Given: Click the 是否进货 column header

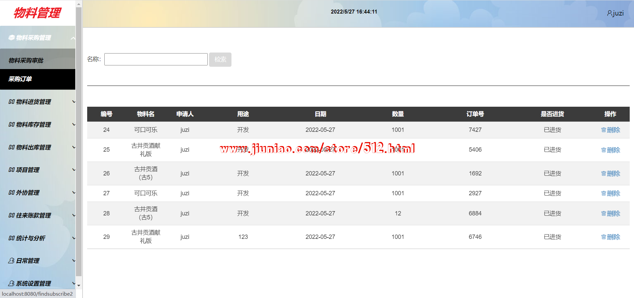Looking at the screenshot, I should [552, 114].
